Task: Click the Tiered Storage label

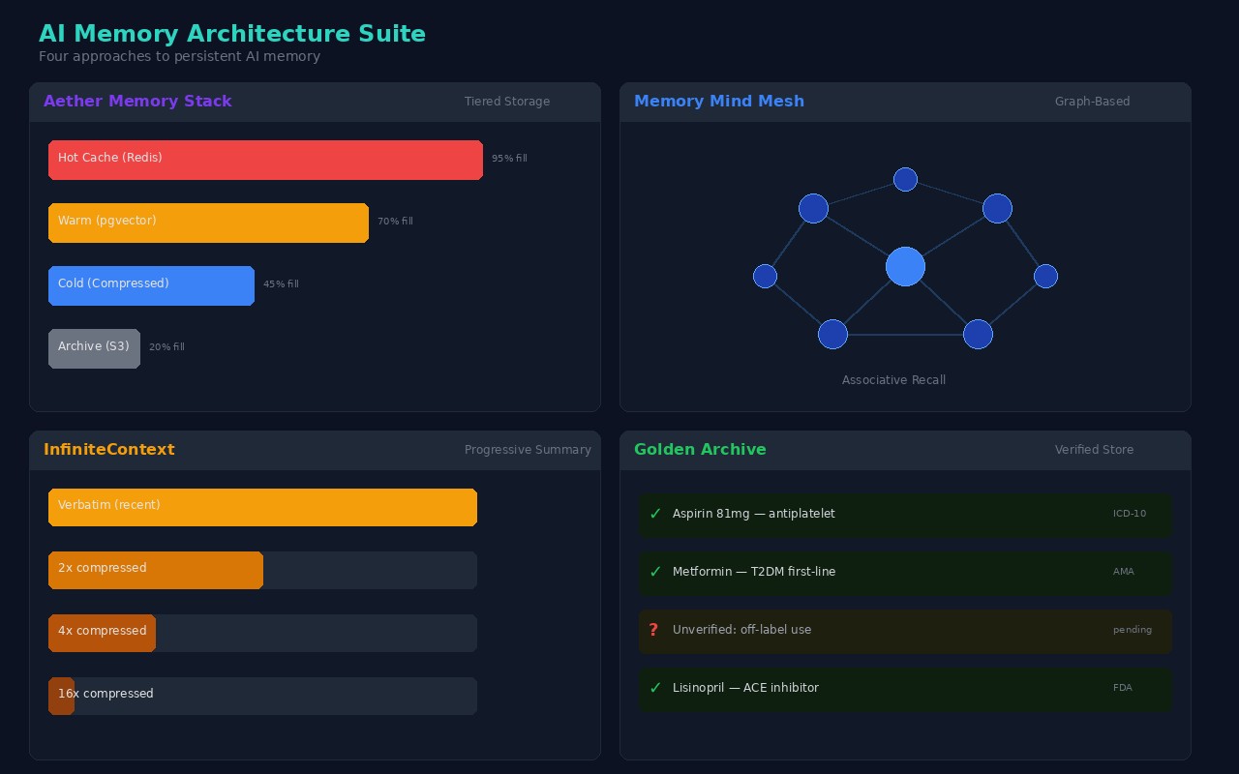Action: [507, 102]
